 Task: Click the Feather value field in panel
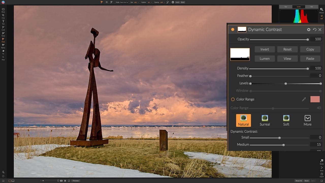click(316, 76)
